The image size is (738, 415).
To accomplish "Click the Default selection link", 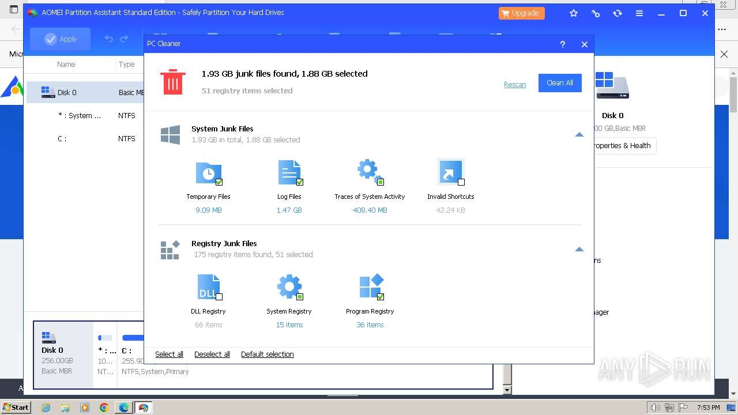I will click(x=268, y=354).
